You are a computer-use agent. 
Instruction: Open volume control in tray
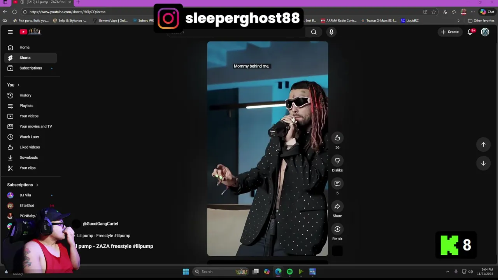[470, 271]
